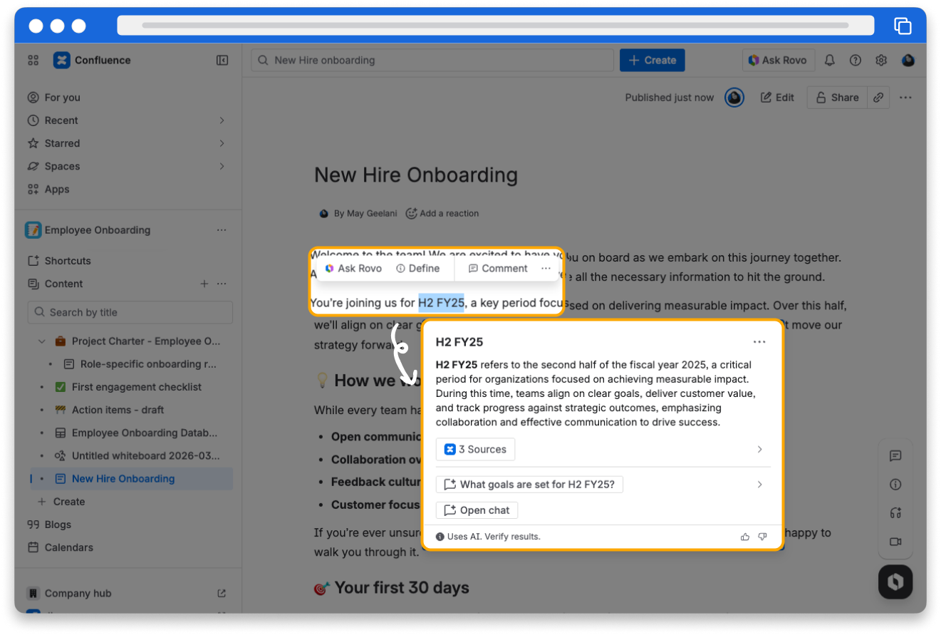Collapse Project Charter tree item
The image size is (941, 635).
[x=41, y=341]
